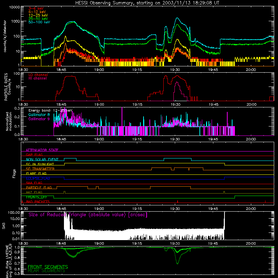Select the REAR SEGMENTS legend label
Screen dimensions: 278x278
point(47,271)
